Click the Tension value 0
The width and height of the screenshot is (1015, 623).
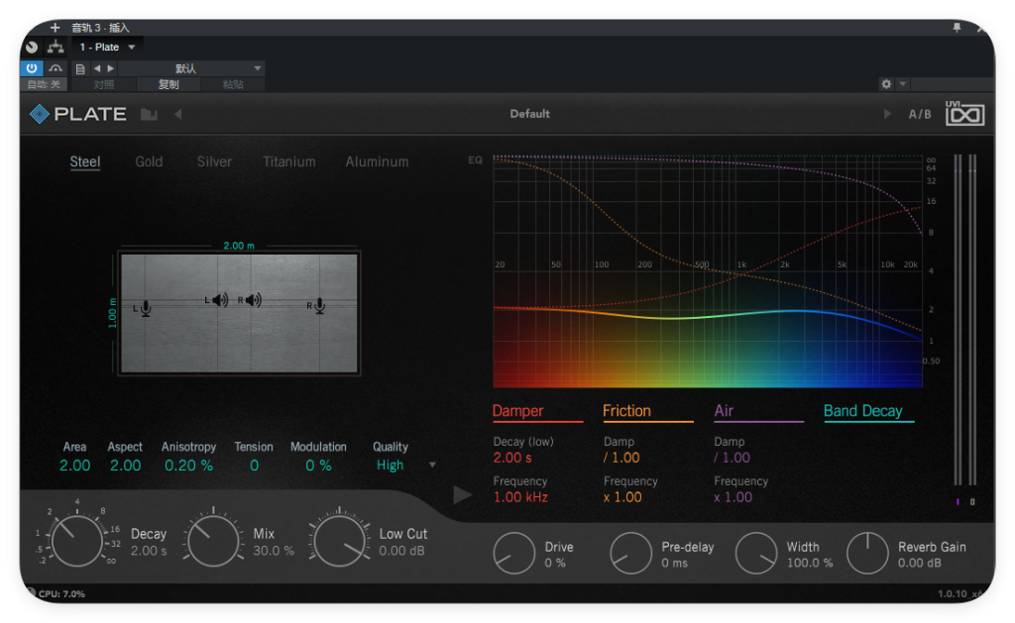pyautogui.click(x=255, y=466)
